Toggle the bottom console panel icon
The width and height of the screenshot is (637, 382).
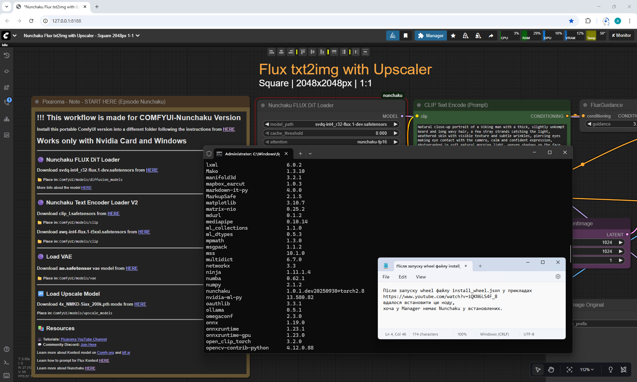(7, 362)
